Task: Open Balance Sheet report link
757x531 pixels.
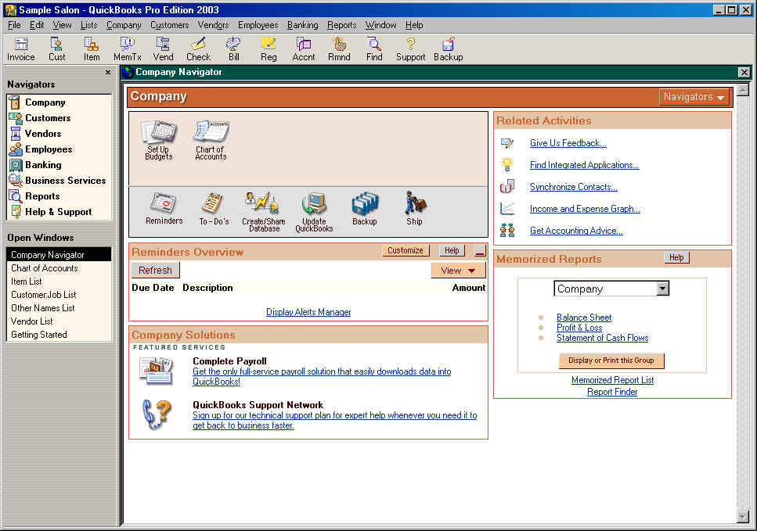Action: (584, 318)
